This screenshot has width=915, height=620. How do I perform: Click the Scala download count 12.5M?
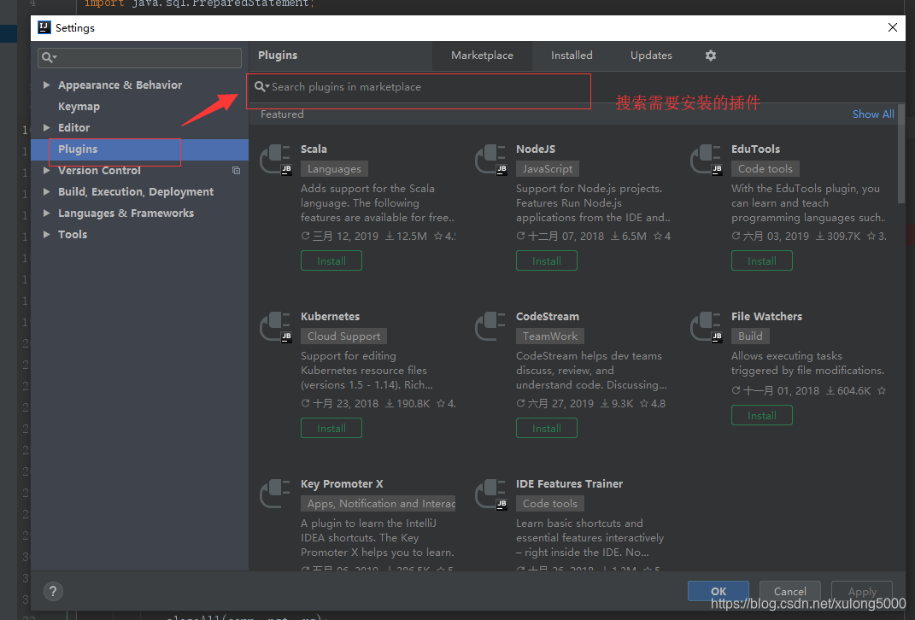406,237
